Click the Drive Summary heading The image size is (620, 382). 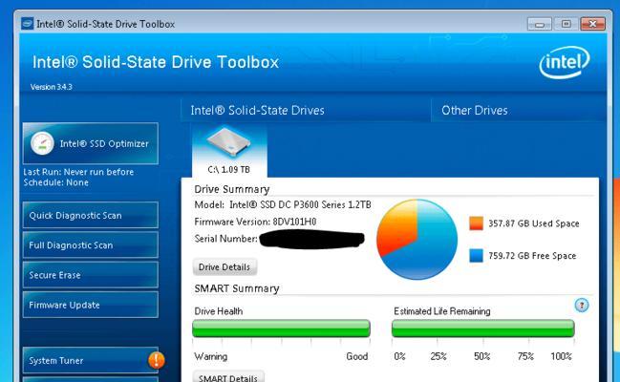pos(232,189)
